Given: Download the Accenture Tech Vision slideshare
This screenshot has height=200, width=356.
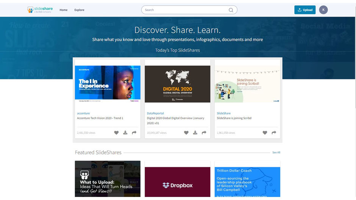Looking at the screenshot, I should pos(125,133).
